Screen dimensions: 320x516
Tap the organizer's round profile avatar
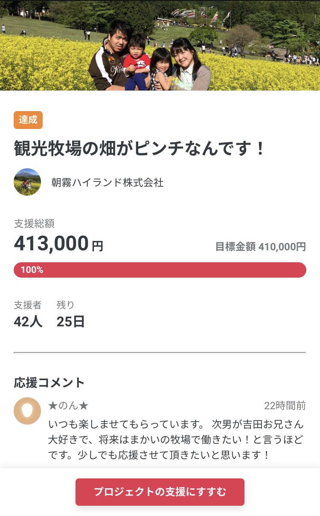click(x=27, y=182)
